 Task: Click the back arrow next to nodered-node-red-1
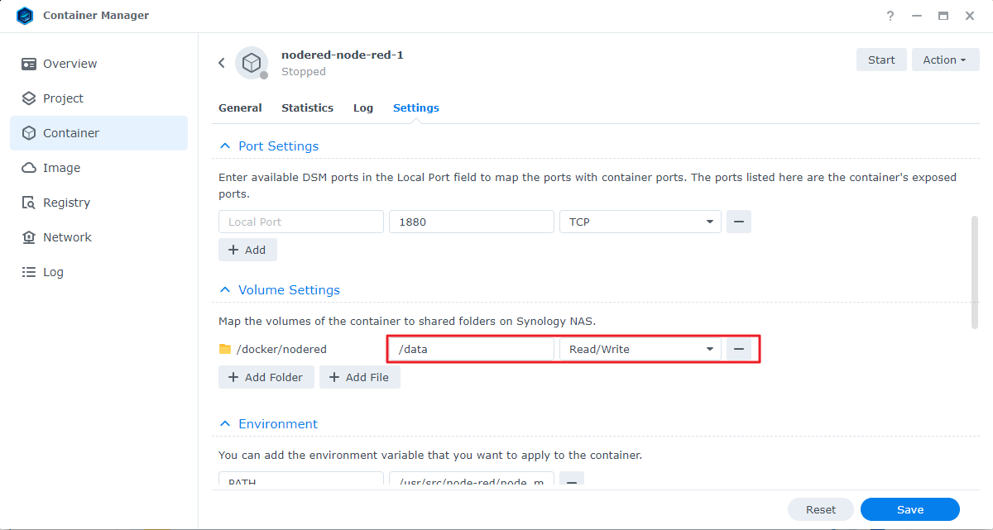(x=221, y=62)
